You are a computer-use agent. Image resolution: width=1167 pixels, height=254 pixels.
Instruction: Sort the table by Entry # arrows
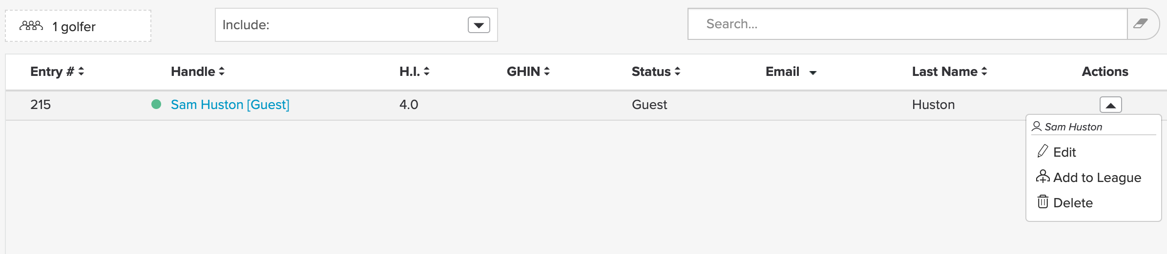81,72
